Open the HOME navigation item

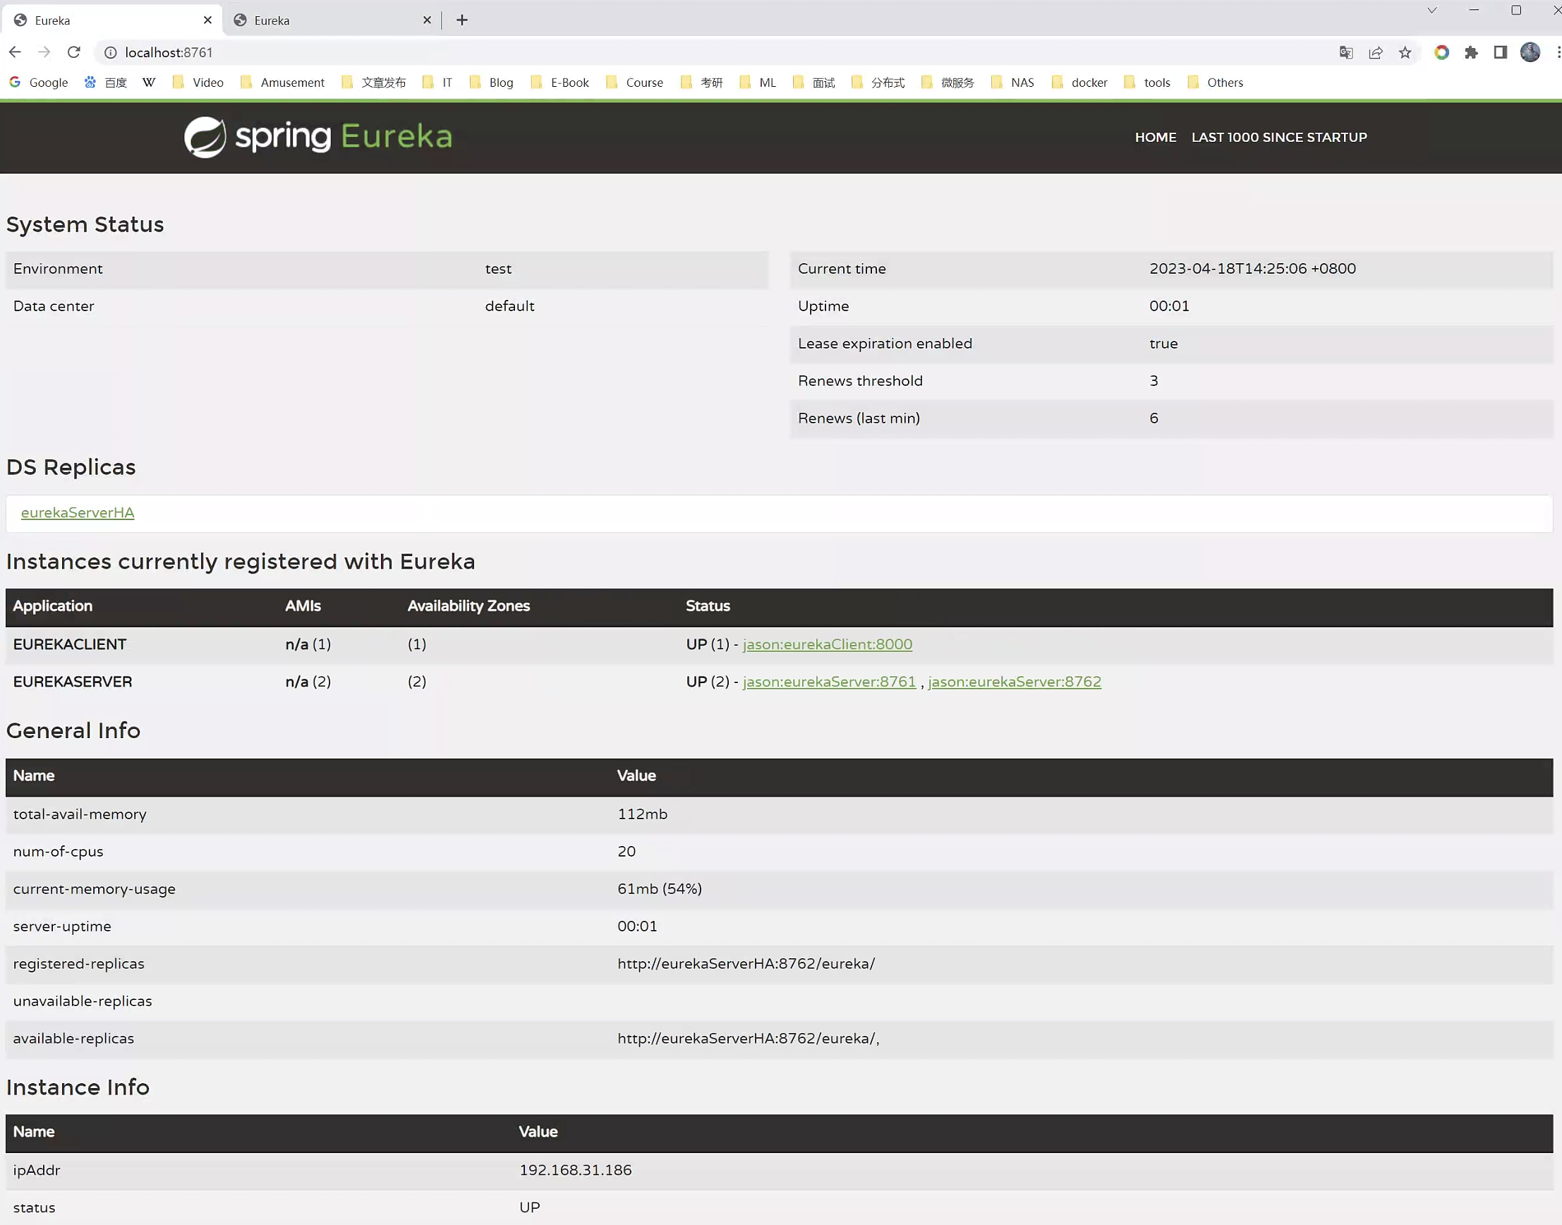(x=1156, y=137)
